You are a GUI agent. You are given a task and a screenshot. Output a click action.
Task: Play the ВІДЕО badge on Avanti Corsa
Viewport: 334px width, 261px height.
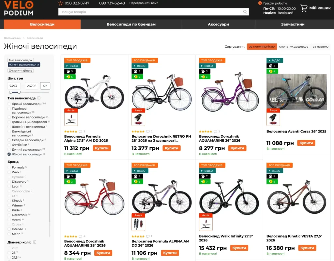point(275,60)
